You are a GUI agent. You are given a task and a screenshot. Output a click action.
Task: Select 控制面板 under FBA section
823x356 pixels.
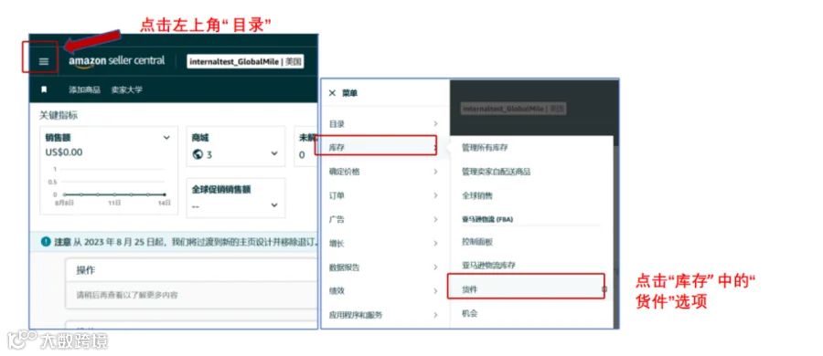[x=477, y=242]
